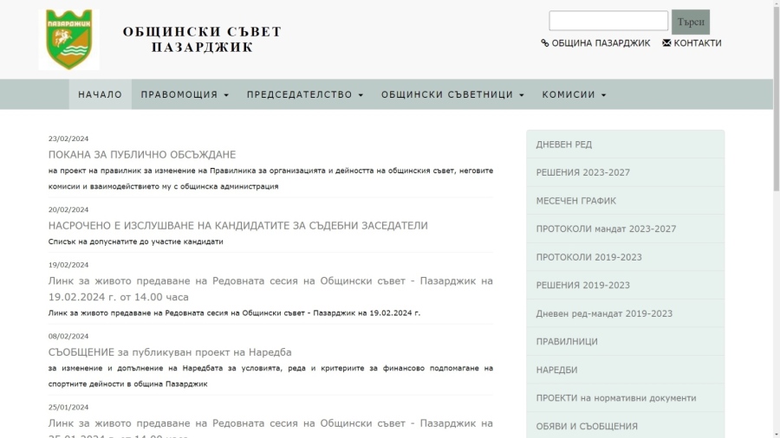Open ПРОТОКОЛИ мандат 2023-2027 in the sidebar
780x438 pixels.
pyautogui.click(x=625, y=229)
